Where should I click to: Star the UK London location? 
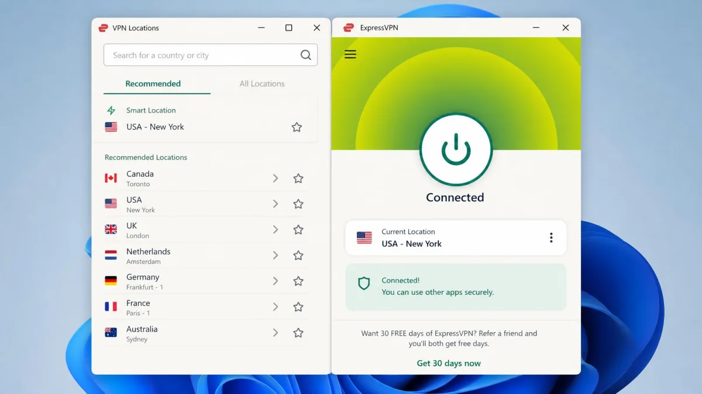pyautogui.click(x=298, y=230)
